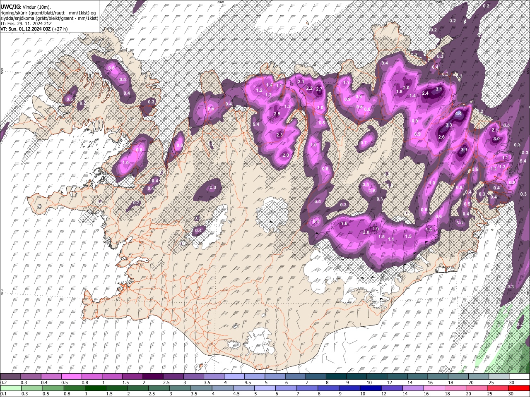The width and height of the screenshot is (530, 397).
Task: Click the 3.3 precipitation value on the map
Action: [x=449, y=125]
